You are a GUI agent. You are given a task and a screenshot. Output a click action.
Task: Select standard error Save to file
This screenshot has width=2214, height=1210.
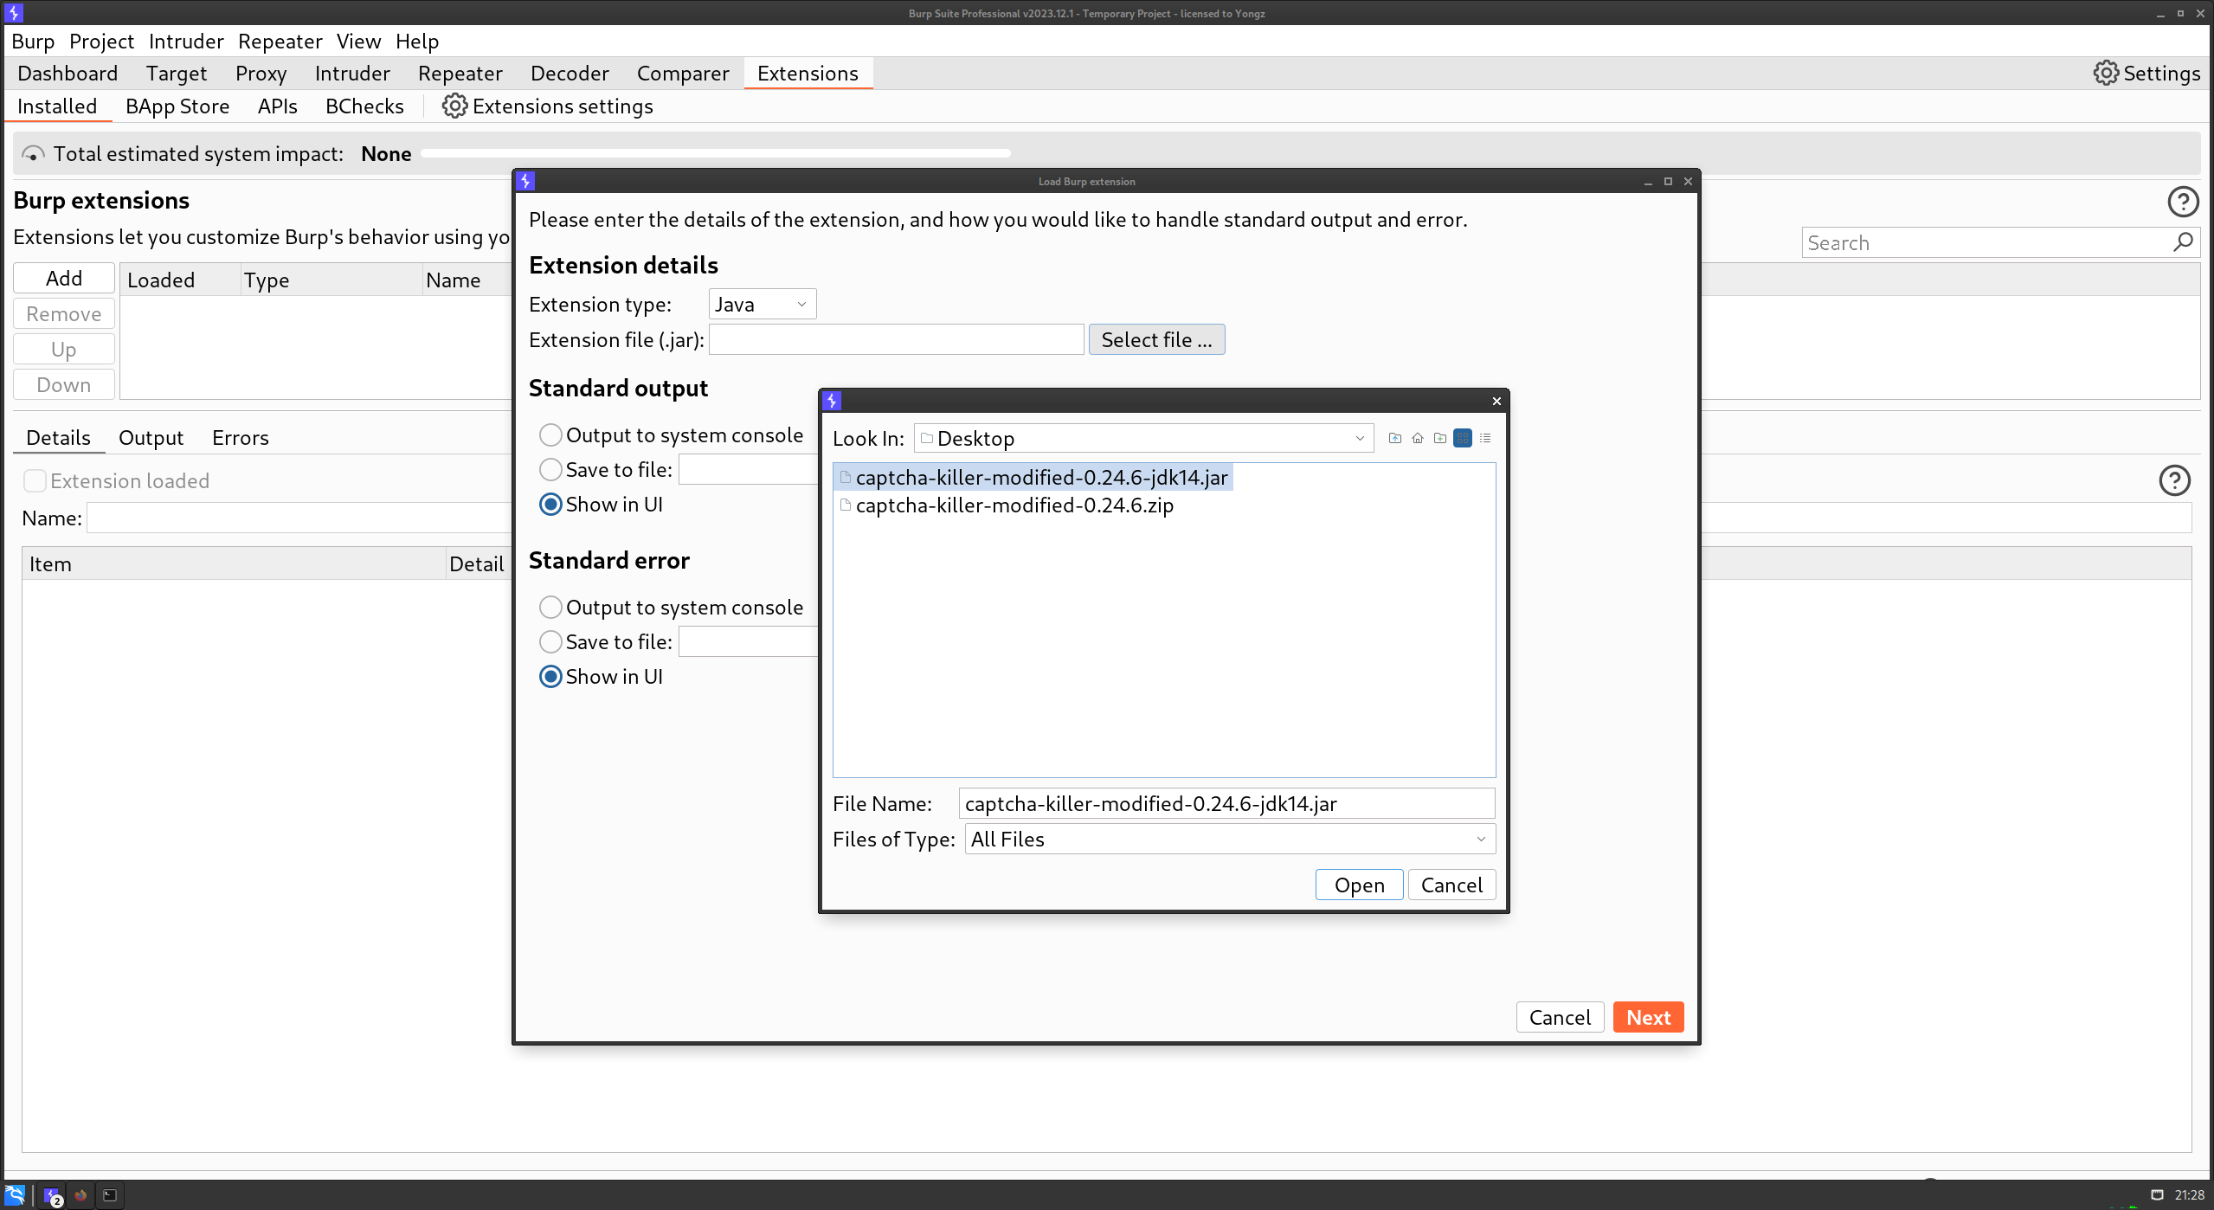click(x=550, y=641)
